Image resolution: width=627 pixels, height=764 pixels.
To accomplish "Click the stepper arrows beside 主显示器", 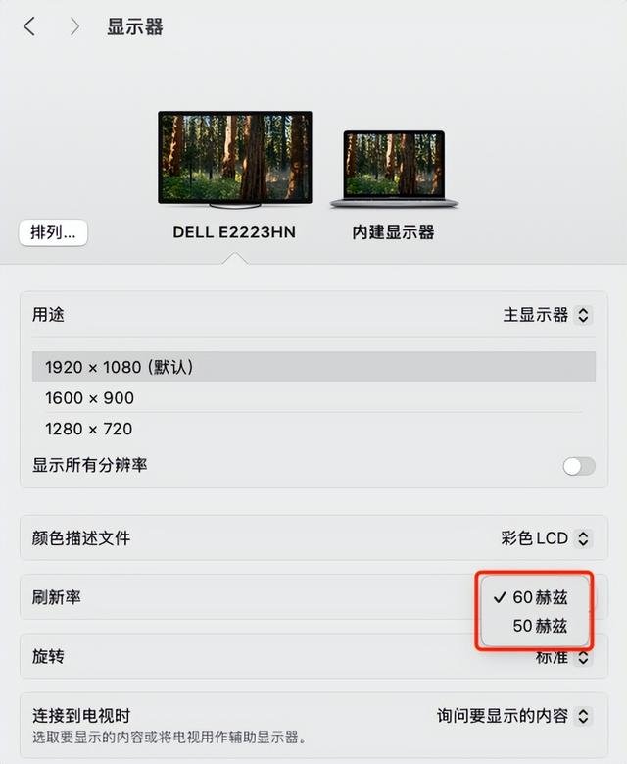I will click(x=583, y=315).
